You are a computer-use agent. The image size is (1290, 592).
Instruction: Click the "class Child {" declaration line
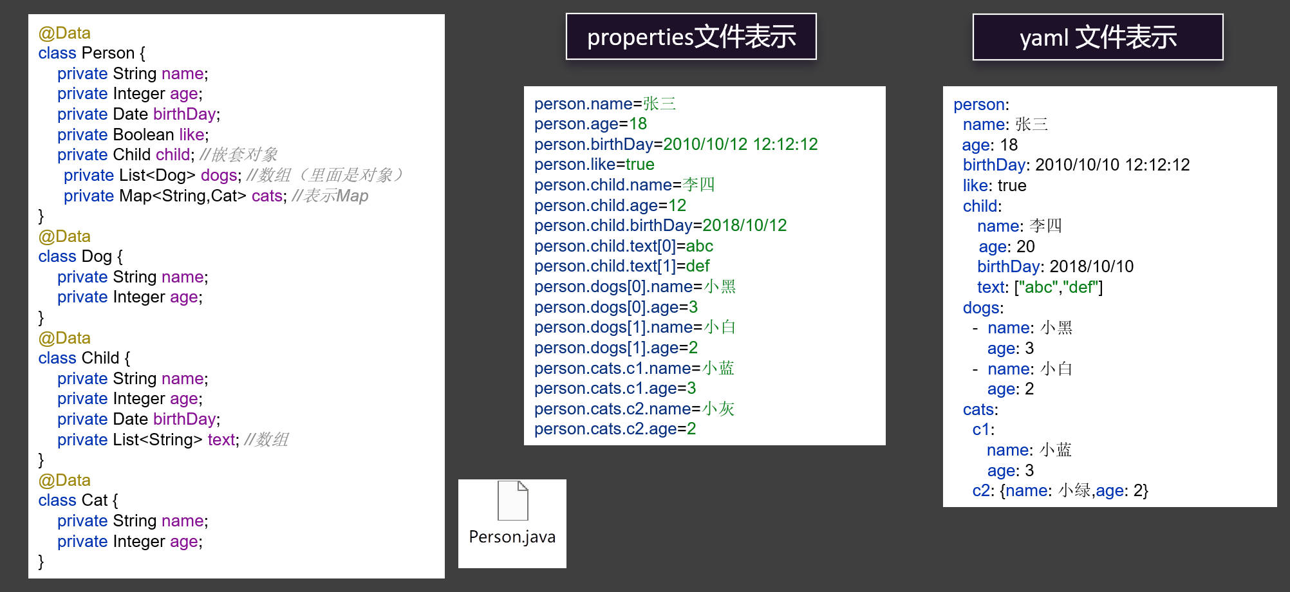84,358
